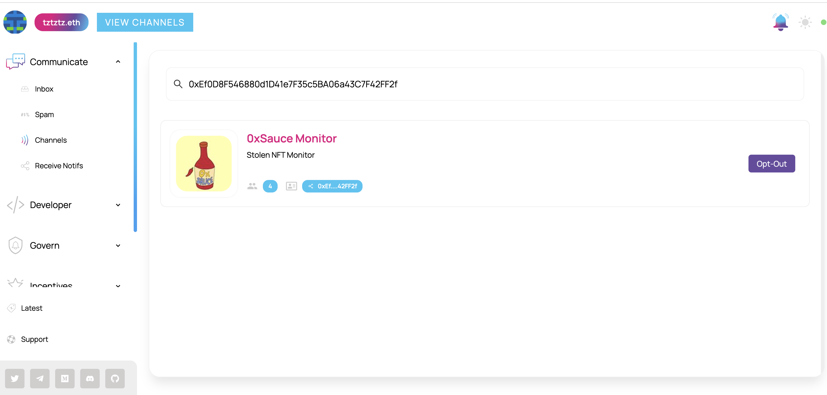Click into the channel search field
Viewport: 827px width, 395px height.
(x=485, y=84)
